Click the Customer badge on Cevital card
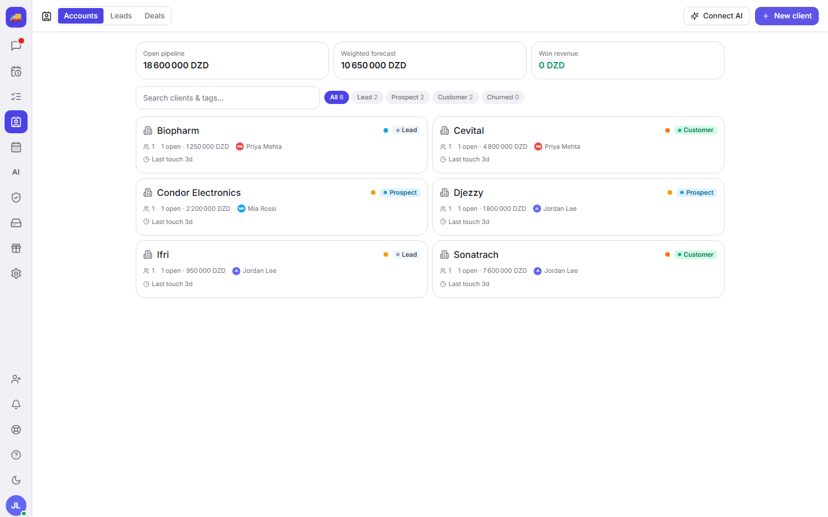 click(x=696, y=130)
